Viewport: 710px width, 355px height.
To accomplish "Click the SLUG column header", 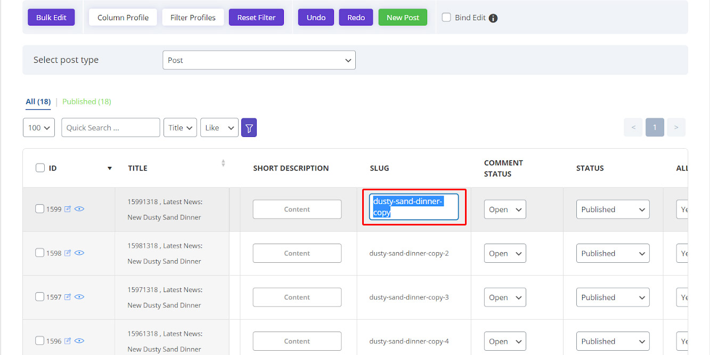I will (x=379, y=168).
